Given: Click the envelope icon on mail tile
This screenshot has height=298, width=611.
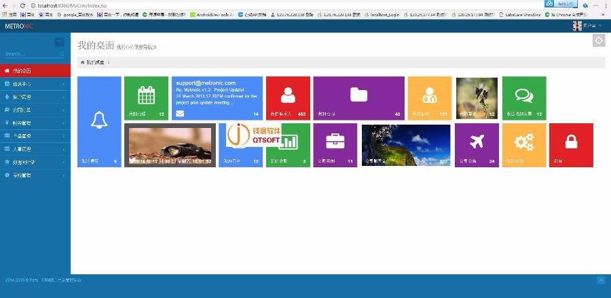Looking at the screenshot, I should tap(180, 114).
